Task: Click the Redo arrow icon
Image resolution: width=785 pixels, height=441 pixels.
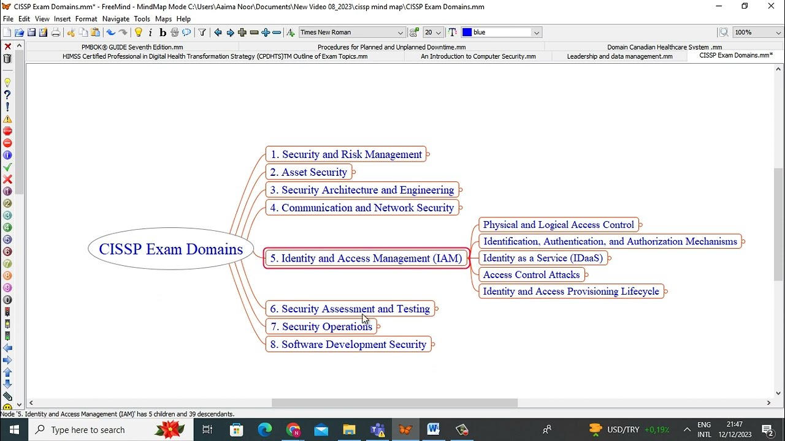Action: tap(123, 32)
